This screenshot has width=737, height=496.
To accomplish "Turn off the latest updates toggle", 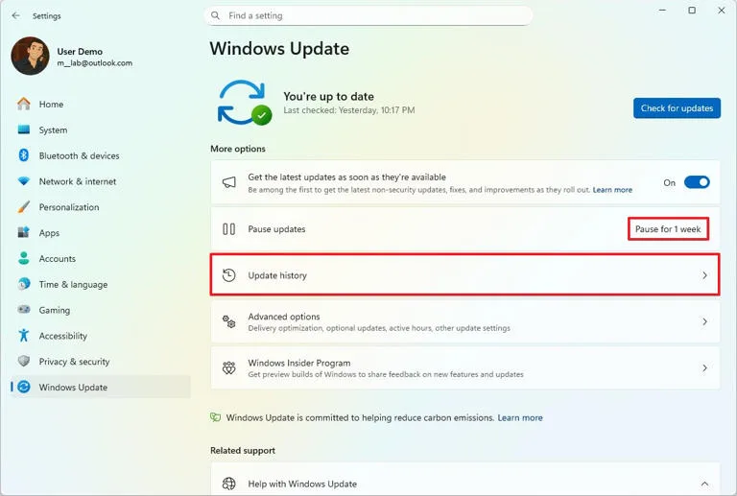I will point(697,182).
